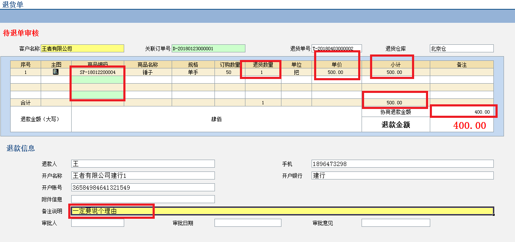
Task: Click the 退货仓库 field showing 北京仓
Action: click(x=461, y=49)
